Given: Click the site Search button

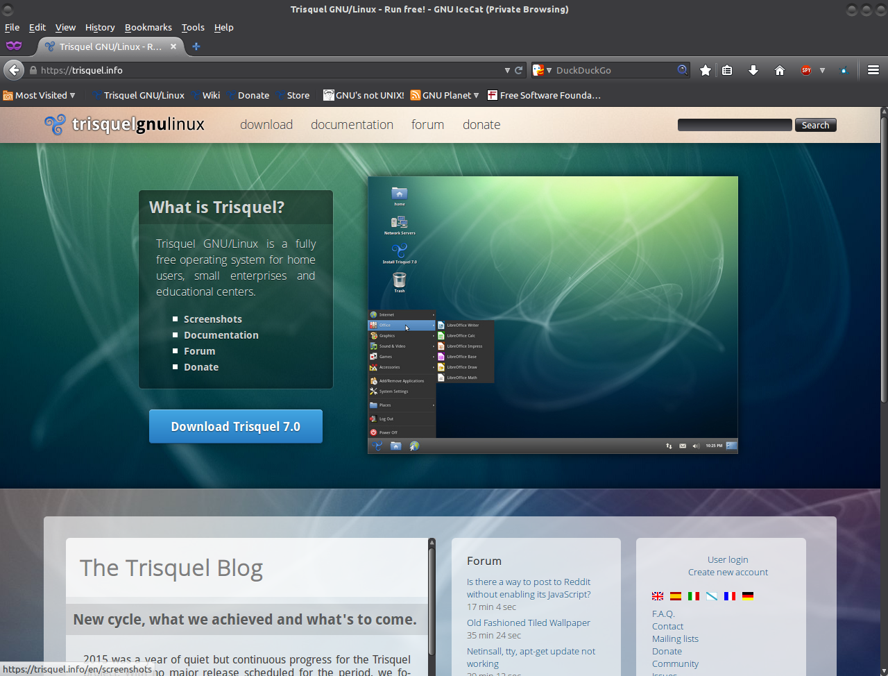Looking at the screenshot, I should pos(815,125).
